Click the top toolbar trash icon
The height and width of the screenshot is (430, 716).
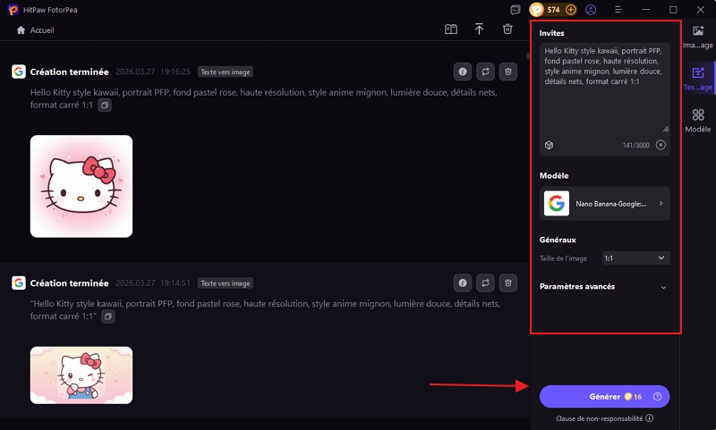507,30
